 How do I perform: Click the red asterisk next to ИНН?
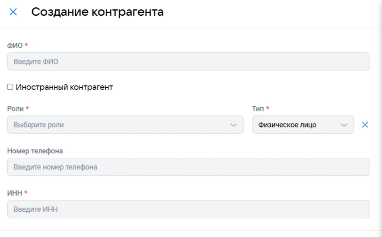pyautogui.click(x=26, y=193)
